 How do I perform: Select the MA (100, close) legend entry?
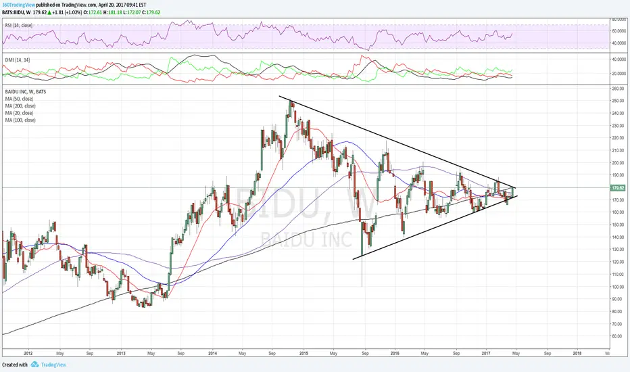pyautogui.click(x=20, y=120)
